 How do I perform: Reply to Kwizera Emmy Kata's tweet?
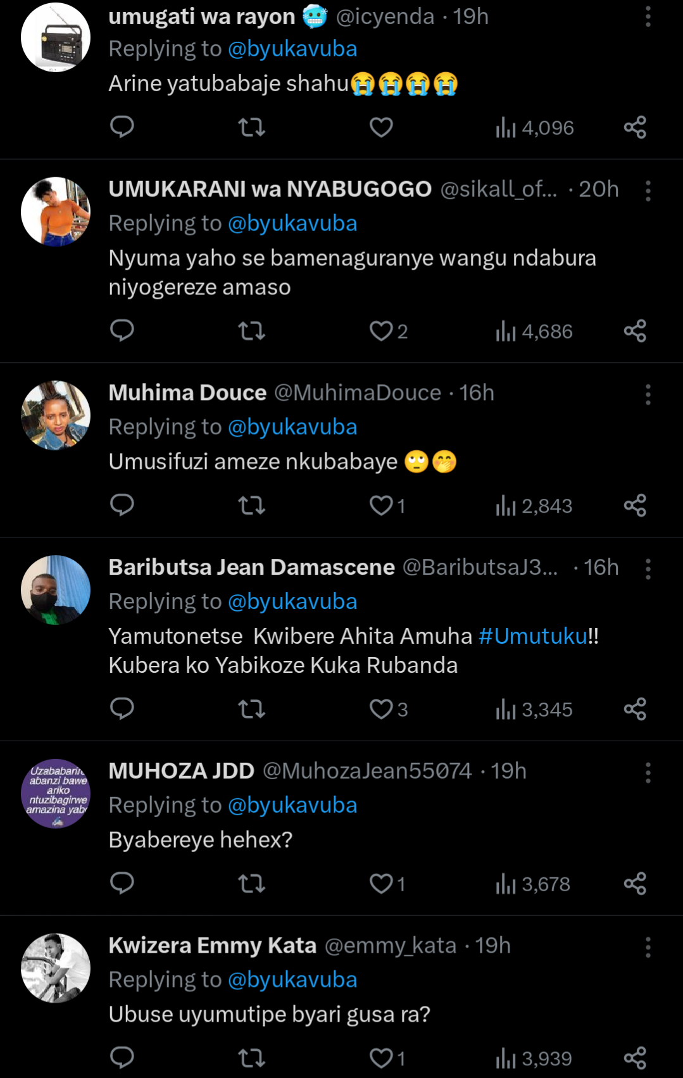coord(122,1058)
